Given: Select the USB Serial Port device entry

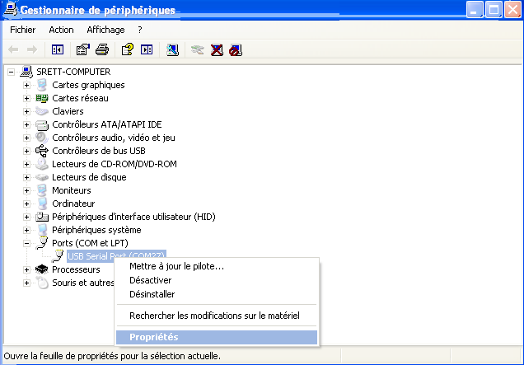Looking at the screenshot, I should click(116, 256).
